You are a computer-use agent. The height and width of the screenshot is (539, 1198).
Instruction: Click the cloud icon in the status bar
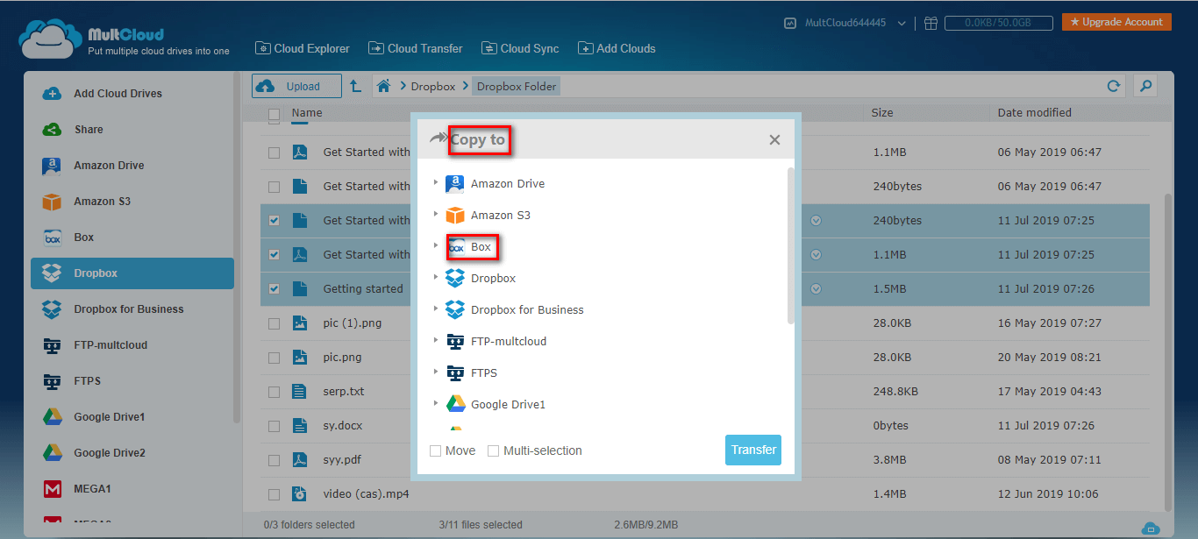coord(1151,528)
